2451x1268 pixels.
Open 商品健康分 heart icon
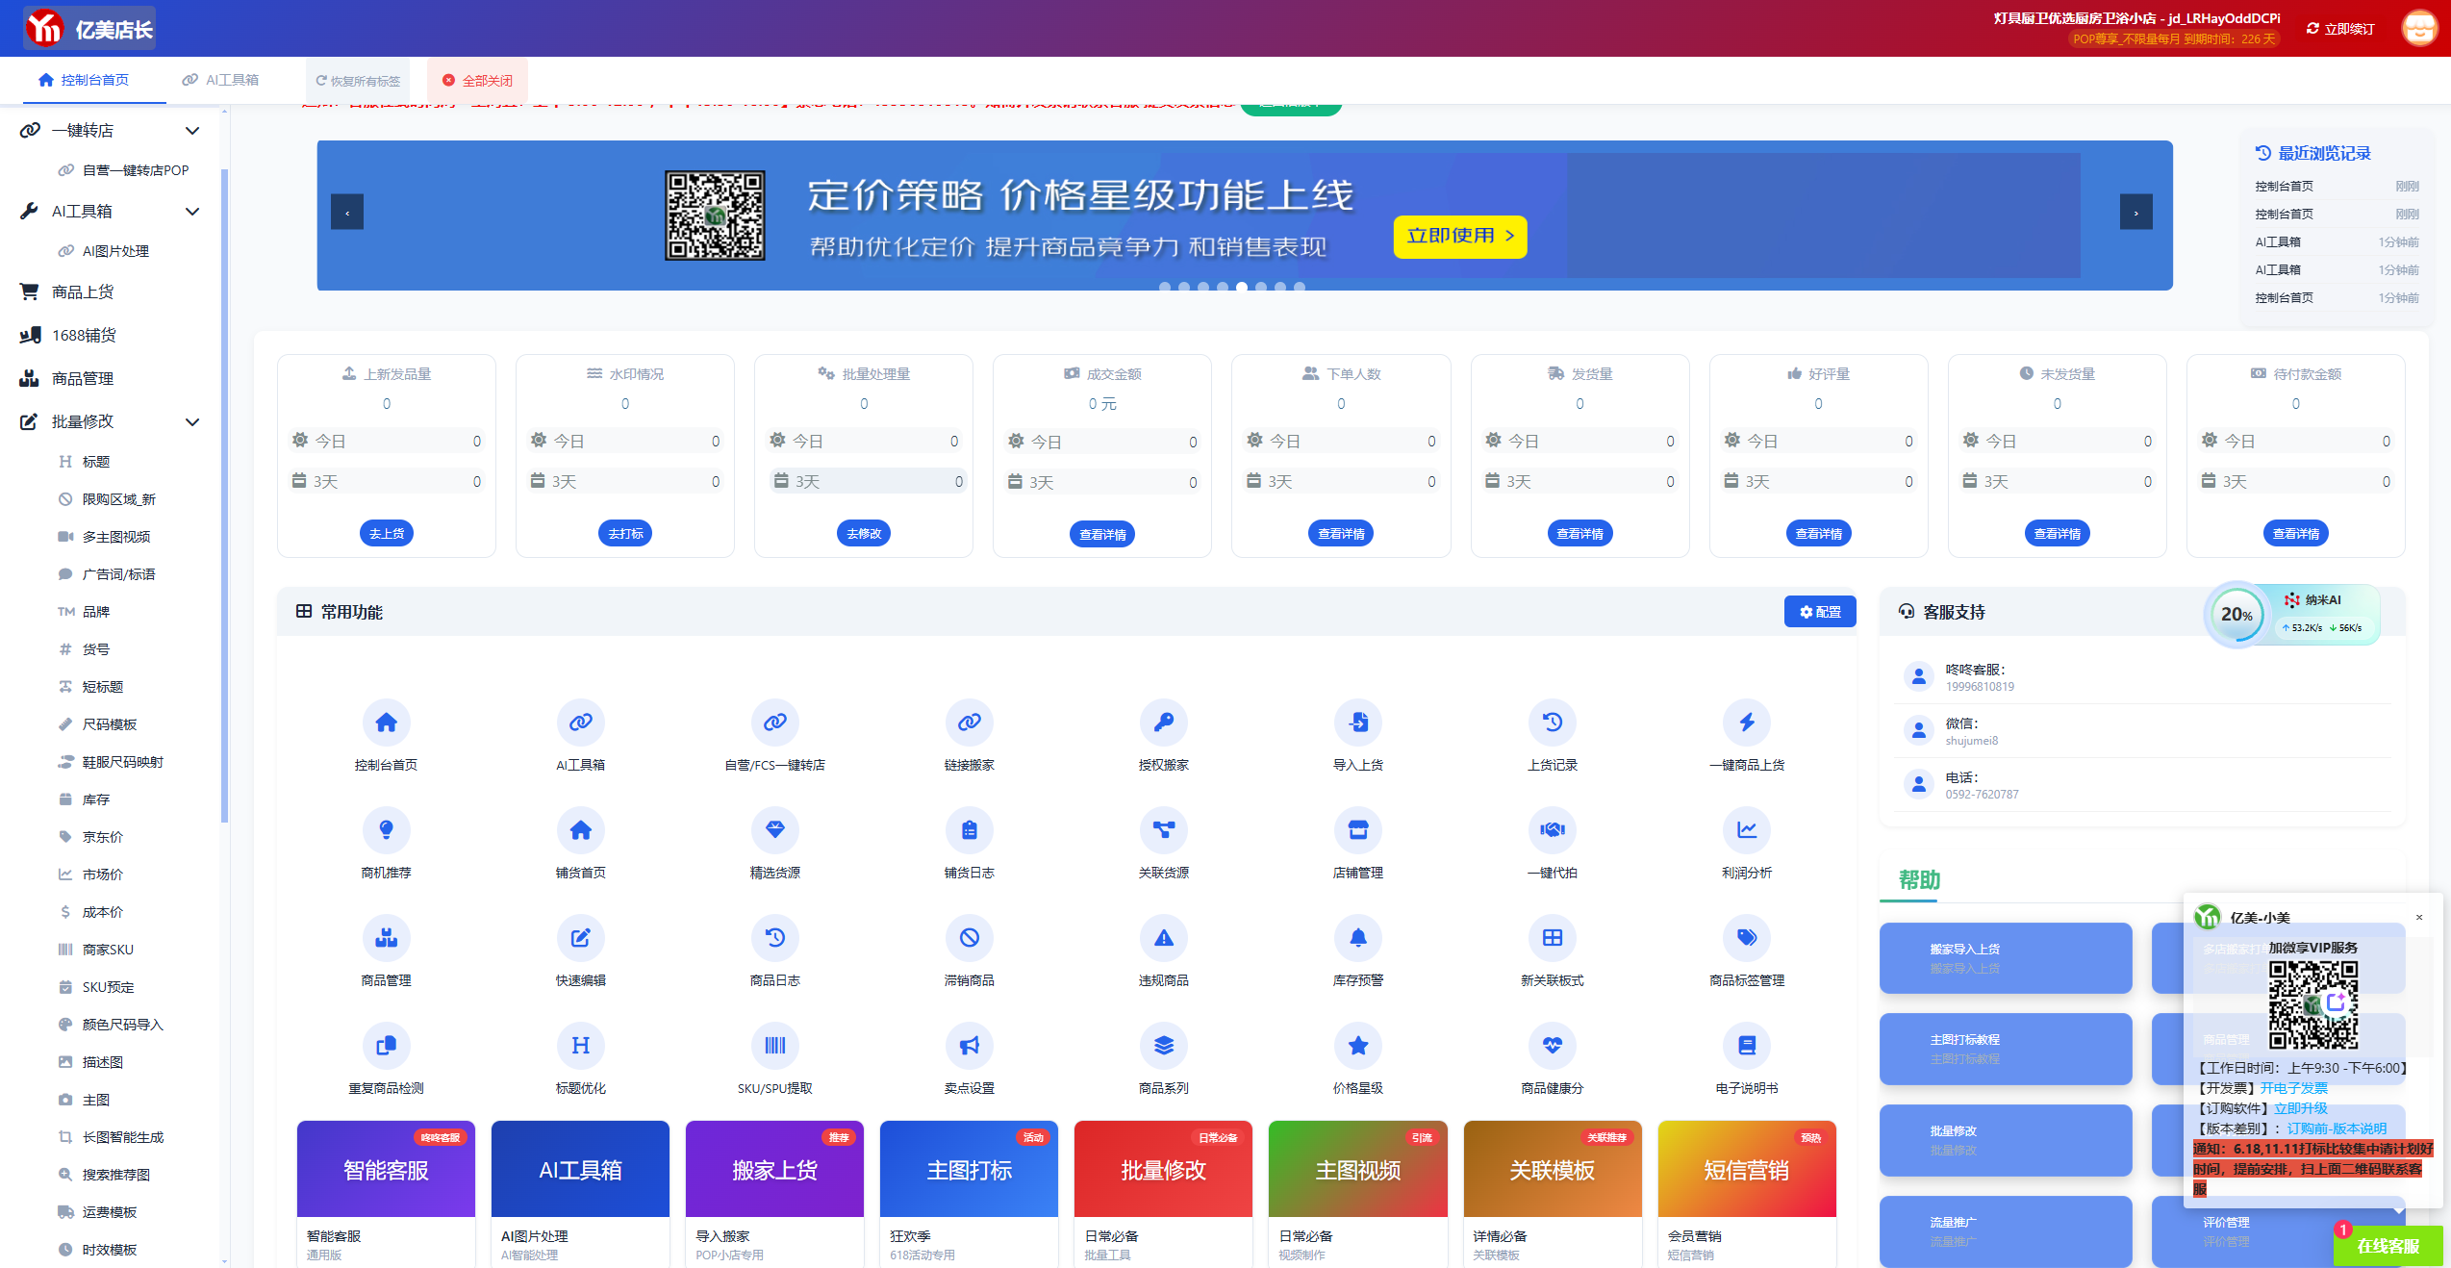[1552, 1046]
